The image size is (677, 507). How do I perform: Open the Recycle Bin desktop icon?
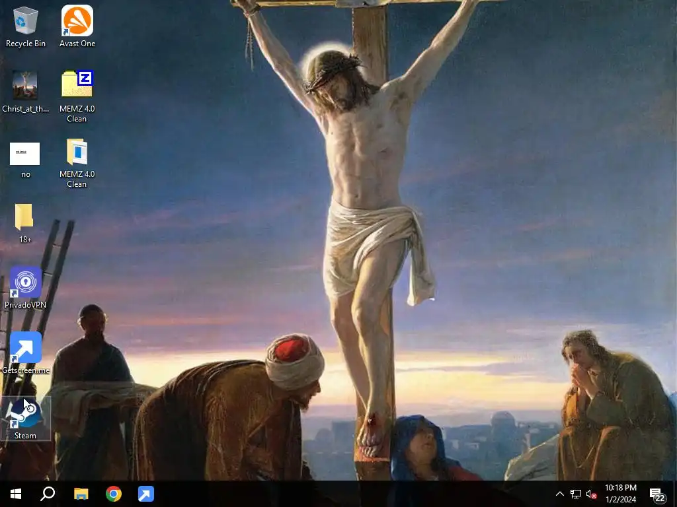(x=26, y=26)
